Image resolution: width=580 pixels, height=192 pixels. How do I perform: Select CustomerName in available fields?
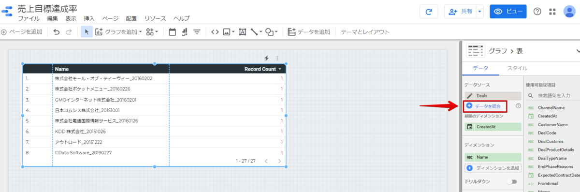tap(553, 124)
